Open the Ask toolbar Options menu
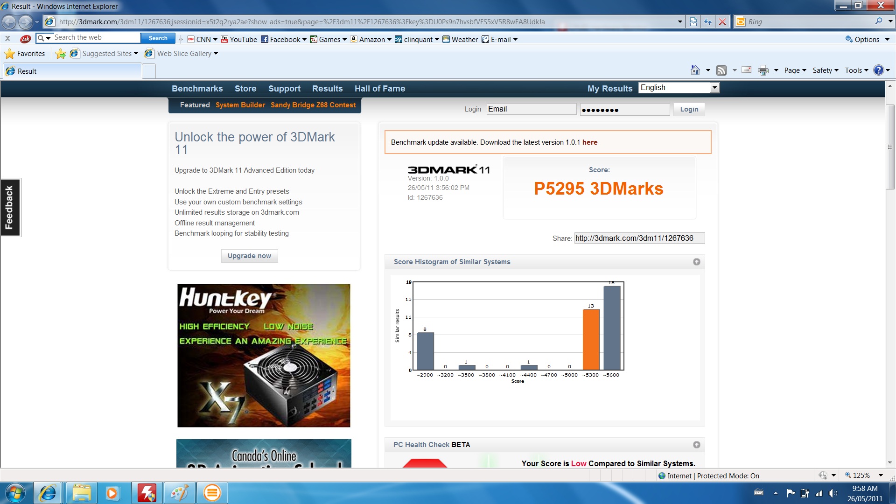The width and height of the screenshot is (896, 504). (x=868, y=39)
